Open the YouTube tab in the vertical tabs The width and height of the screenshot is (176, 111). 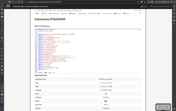pos(2,41)
